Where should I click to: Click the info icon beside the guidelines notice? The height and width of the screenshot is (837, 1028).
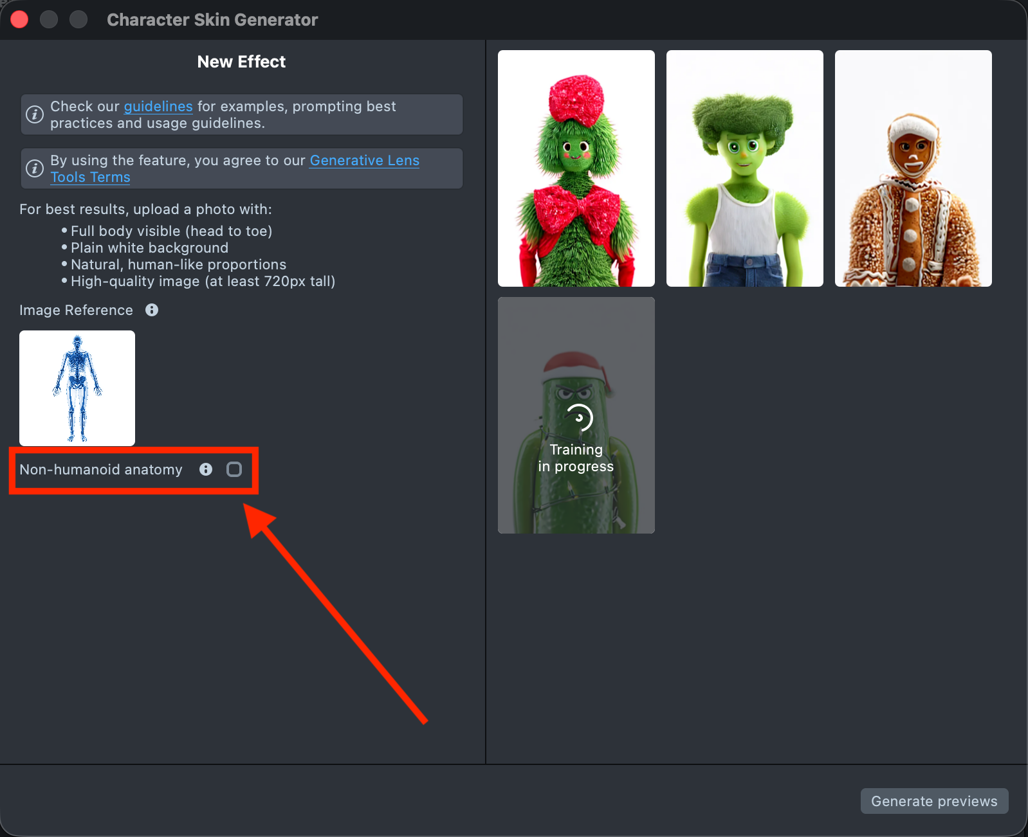pyautogui.click(x=35, y=114)
